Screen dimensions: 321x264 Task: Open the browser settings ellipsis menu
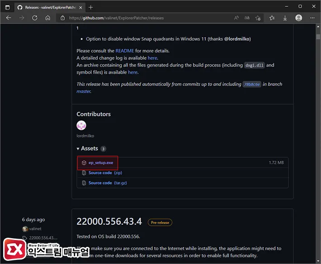pyautogui.click(x=312, y=18)
